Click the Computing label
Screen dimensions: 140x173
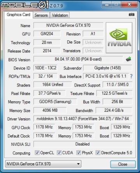(21, 153)
